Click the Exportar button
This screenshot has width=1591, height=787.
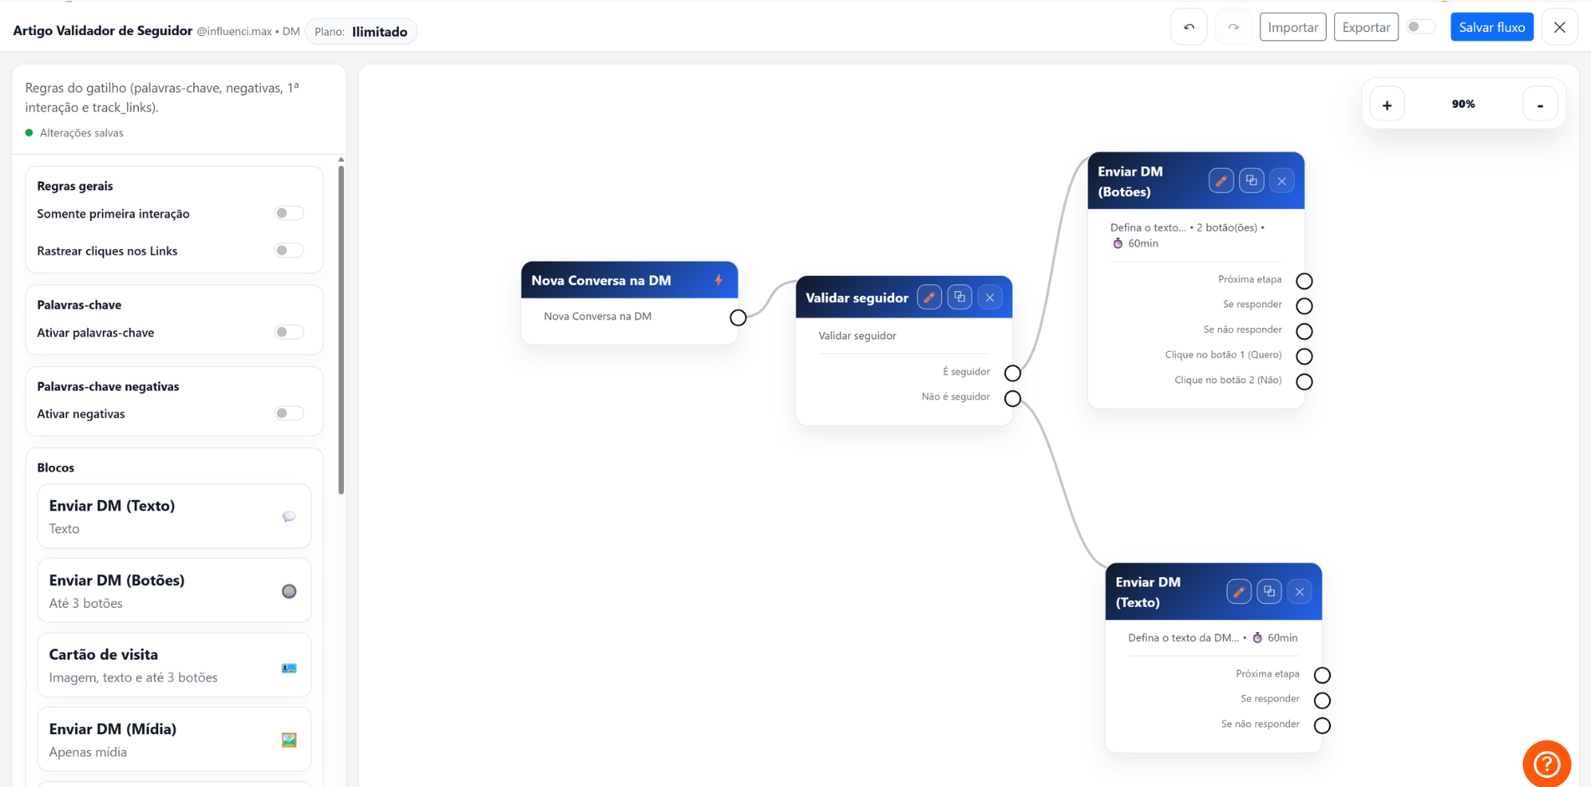pos(1366,28)
